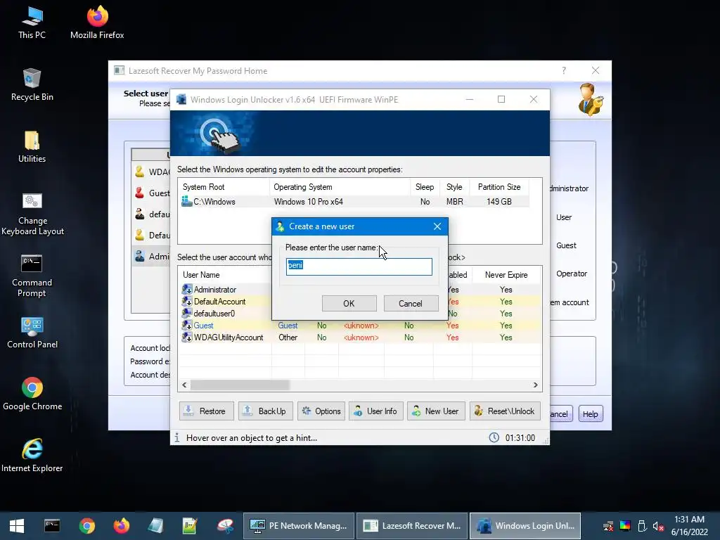Click the network tray icon
720x540 pixels.
tap(608, 526)
